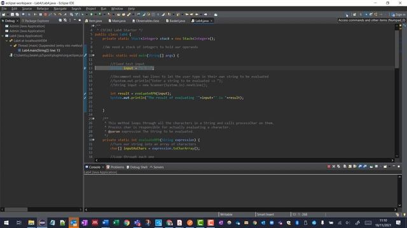Switch to the Observable.class editor tab

coord(146,21)
